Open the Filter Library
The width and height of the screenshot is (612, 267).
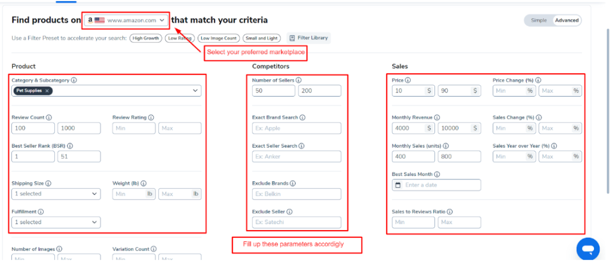point(309,38)
